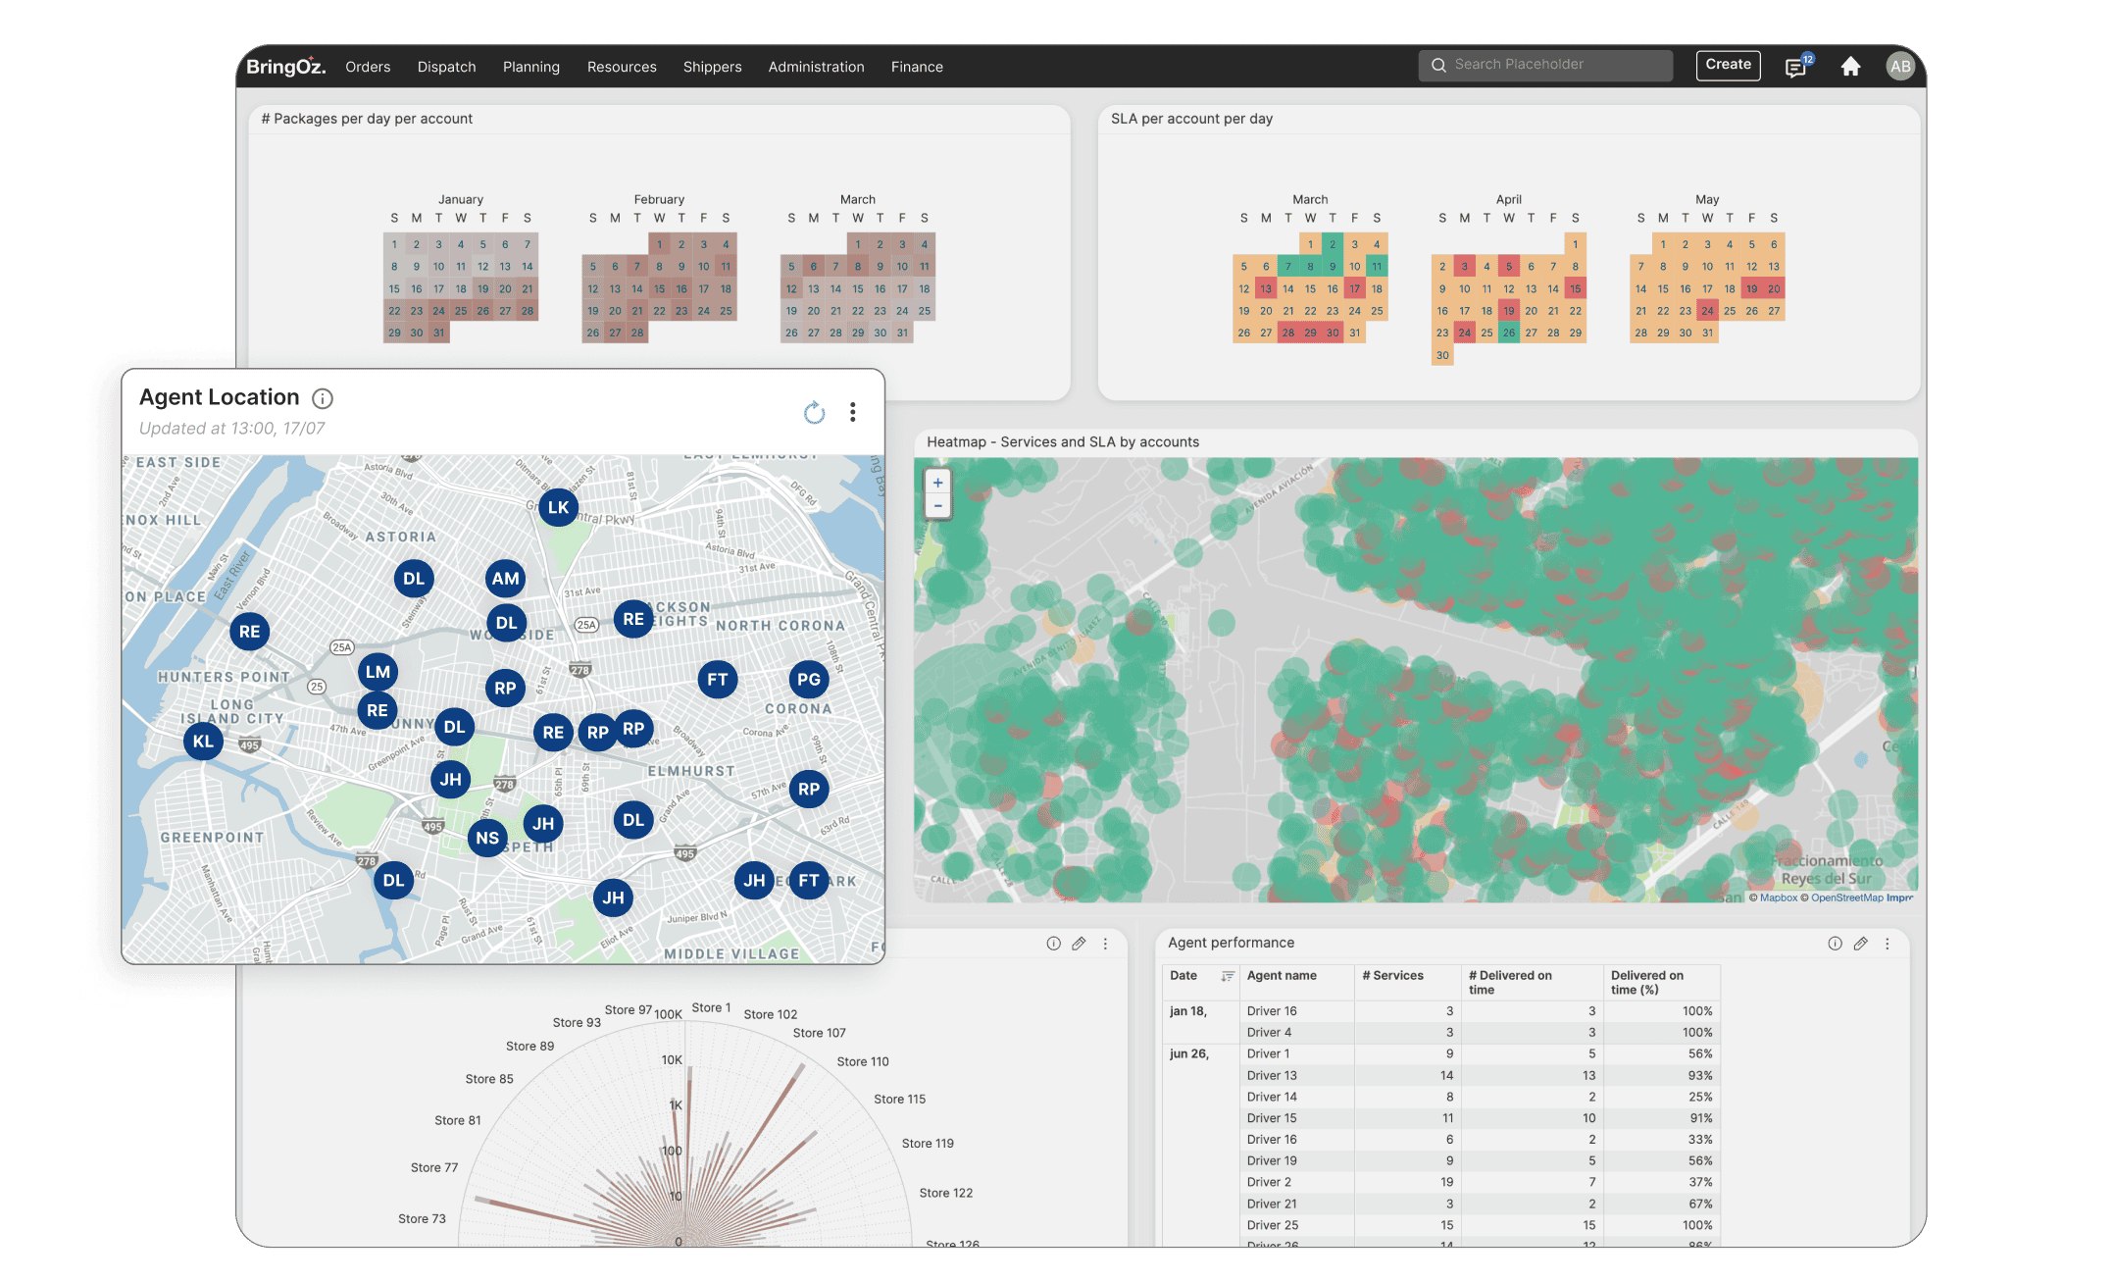The width and height of the screenshot is (2115, 1282).
Task: Open the AB user avatar
Action: click(1900, 66)
